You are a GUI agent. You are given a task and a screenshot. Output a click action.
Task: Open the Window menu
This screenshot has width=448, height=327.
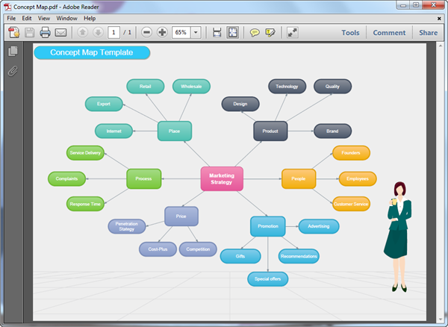pyautogui.click(x=67, y=18)
